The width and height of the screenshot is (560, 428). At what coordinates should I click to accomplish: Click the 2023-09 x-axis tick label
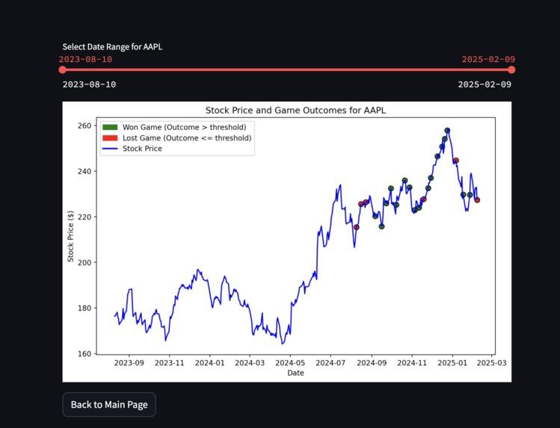coord(129,363)
